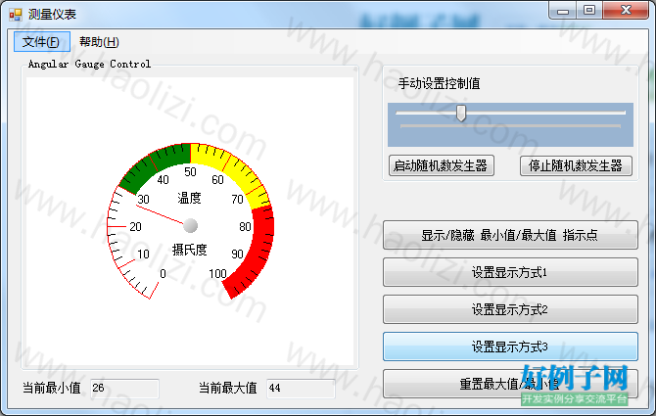Close the 测量仪表 window

coord(626,11)
